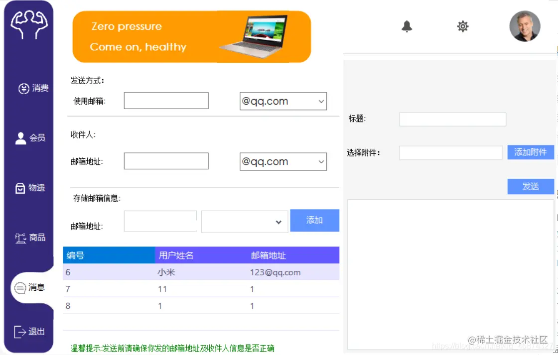This screenshot has width=558, height=355.
Task: Select the 消费 sidebar icon
Action: 33,88
